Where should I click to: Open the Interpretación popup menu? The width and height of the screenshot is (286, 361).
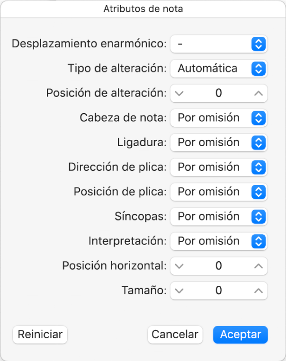[x=219, y=241]
